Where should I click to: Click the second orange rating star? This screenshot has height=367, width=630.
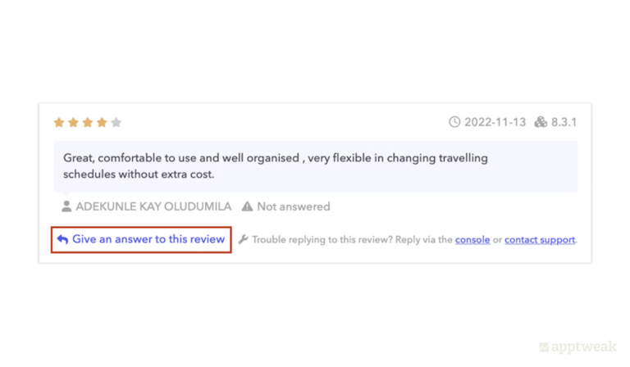coord(73,123)
